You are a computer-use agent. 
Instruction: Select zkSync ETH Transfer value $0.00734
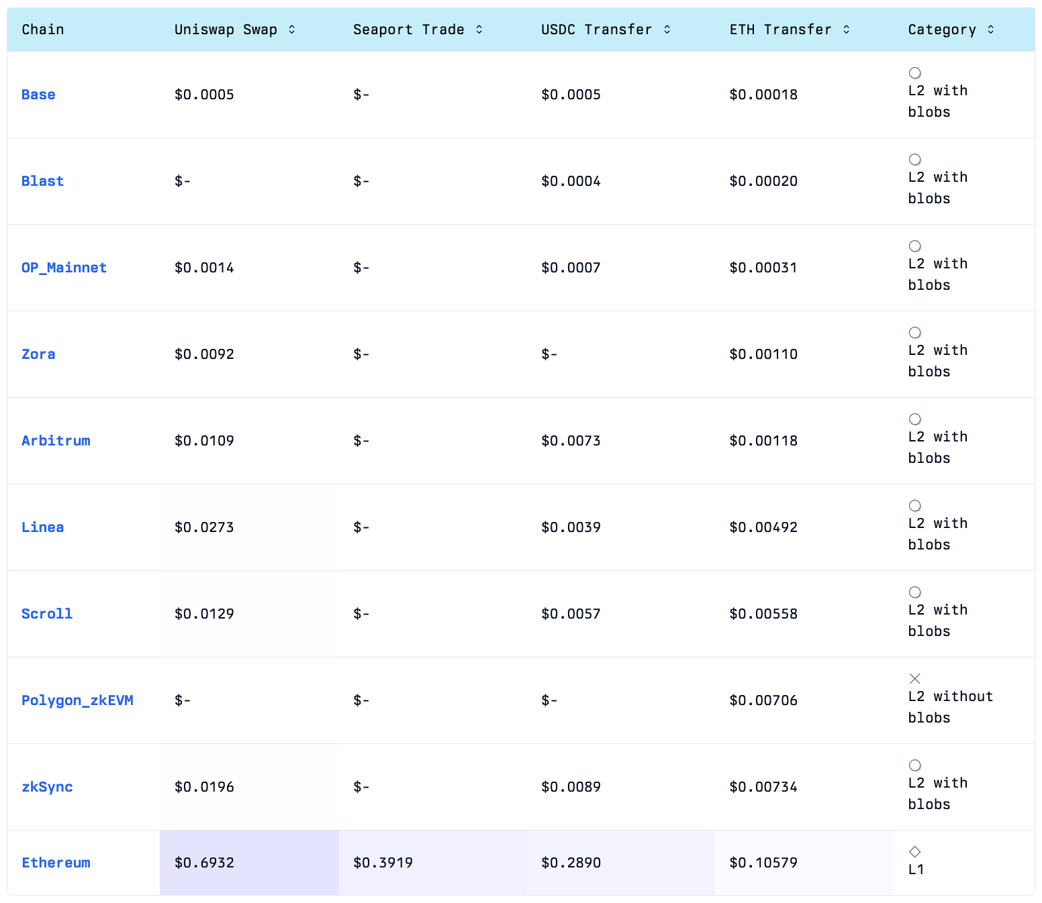[763, 787]
